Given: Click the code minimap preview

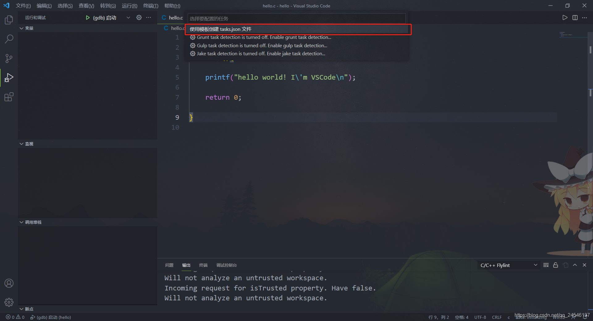Looking at the screenshot, I should (573, 34).
